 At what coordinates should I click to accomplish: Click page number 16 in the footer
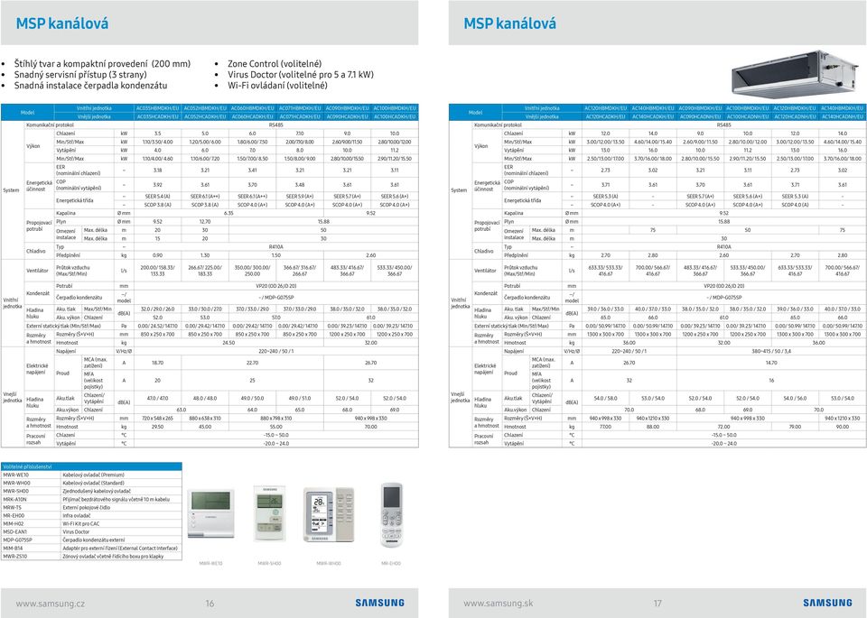[x=210, y=603]
